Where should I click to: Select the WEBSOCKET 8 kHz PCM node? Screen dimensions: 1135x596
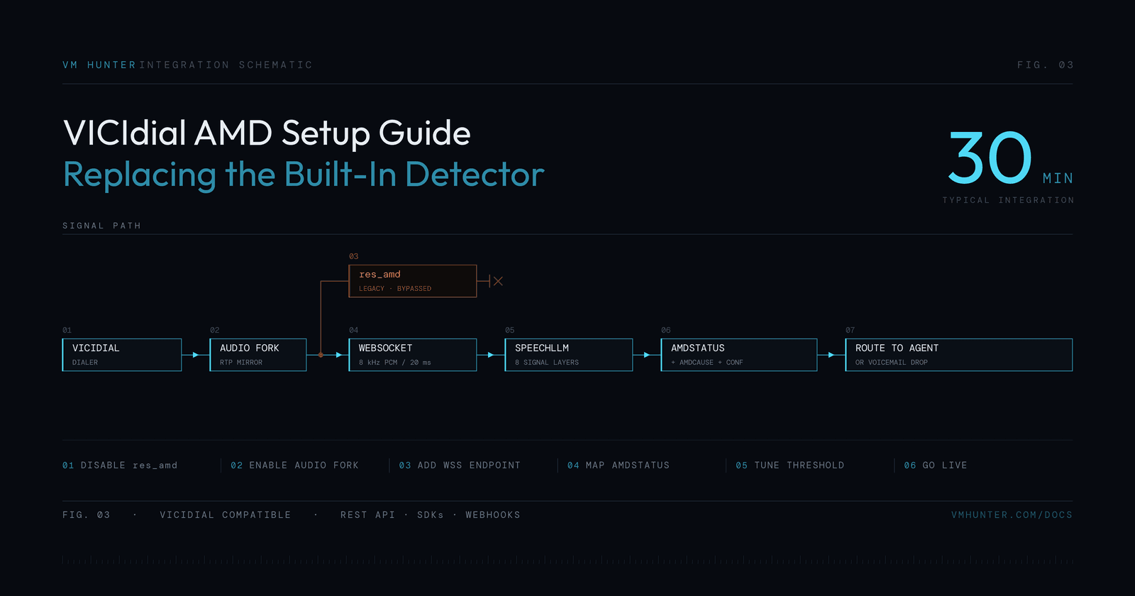tap(413, 355)
